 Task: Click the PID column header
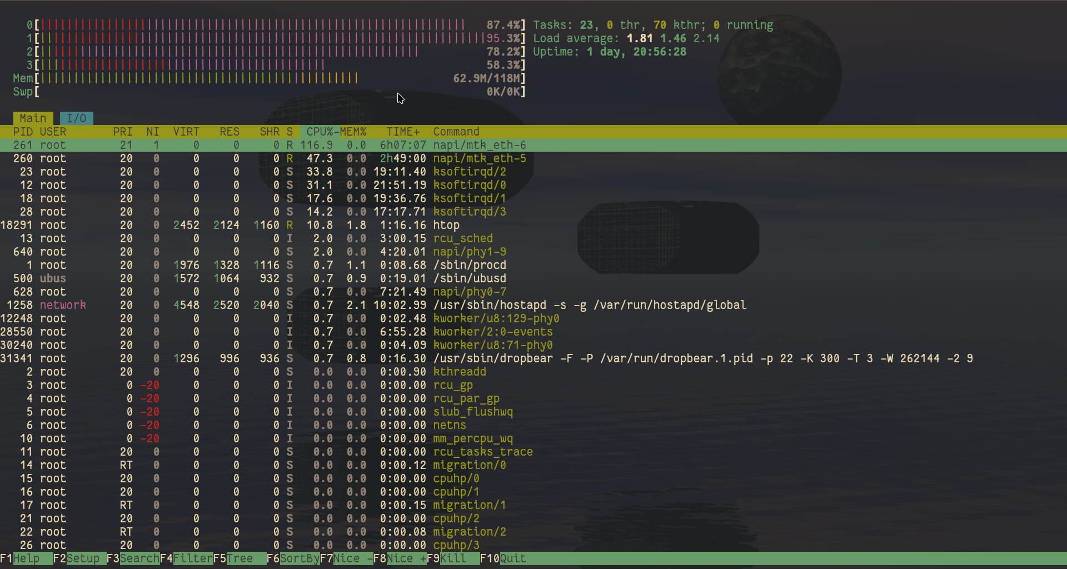[23, 132]
